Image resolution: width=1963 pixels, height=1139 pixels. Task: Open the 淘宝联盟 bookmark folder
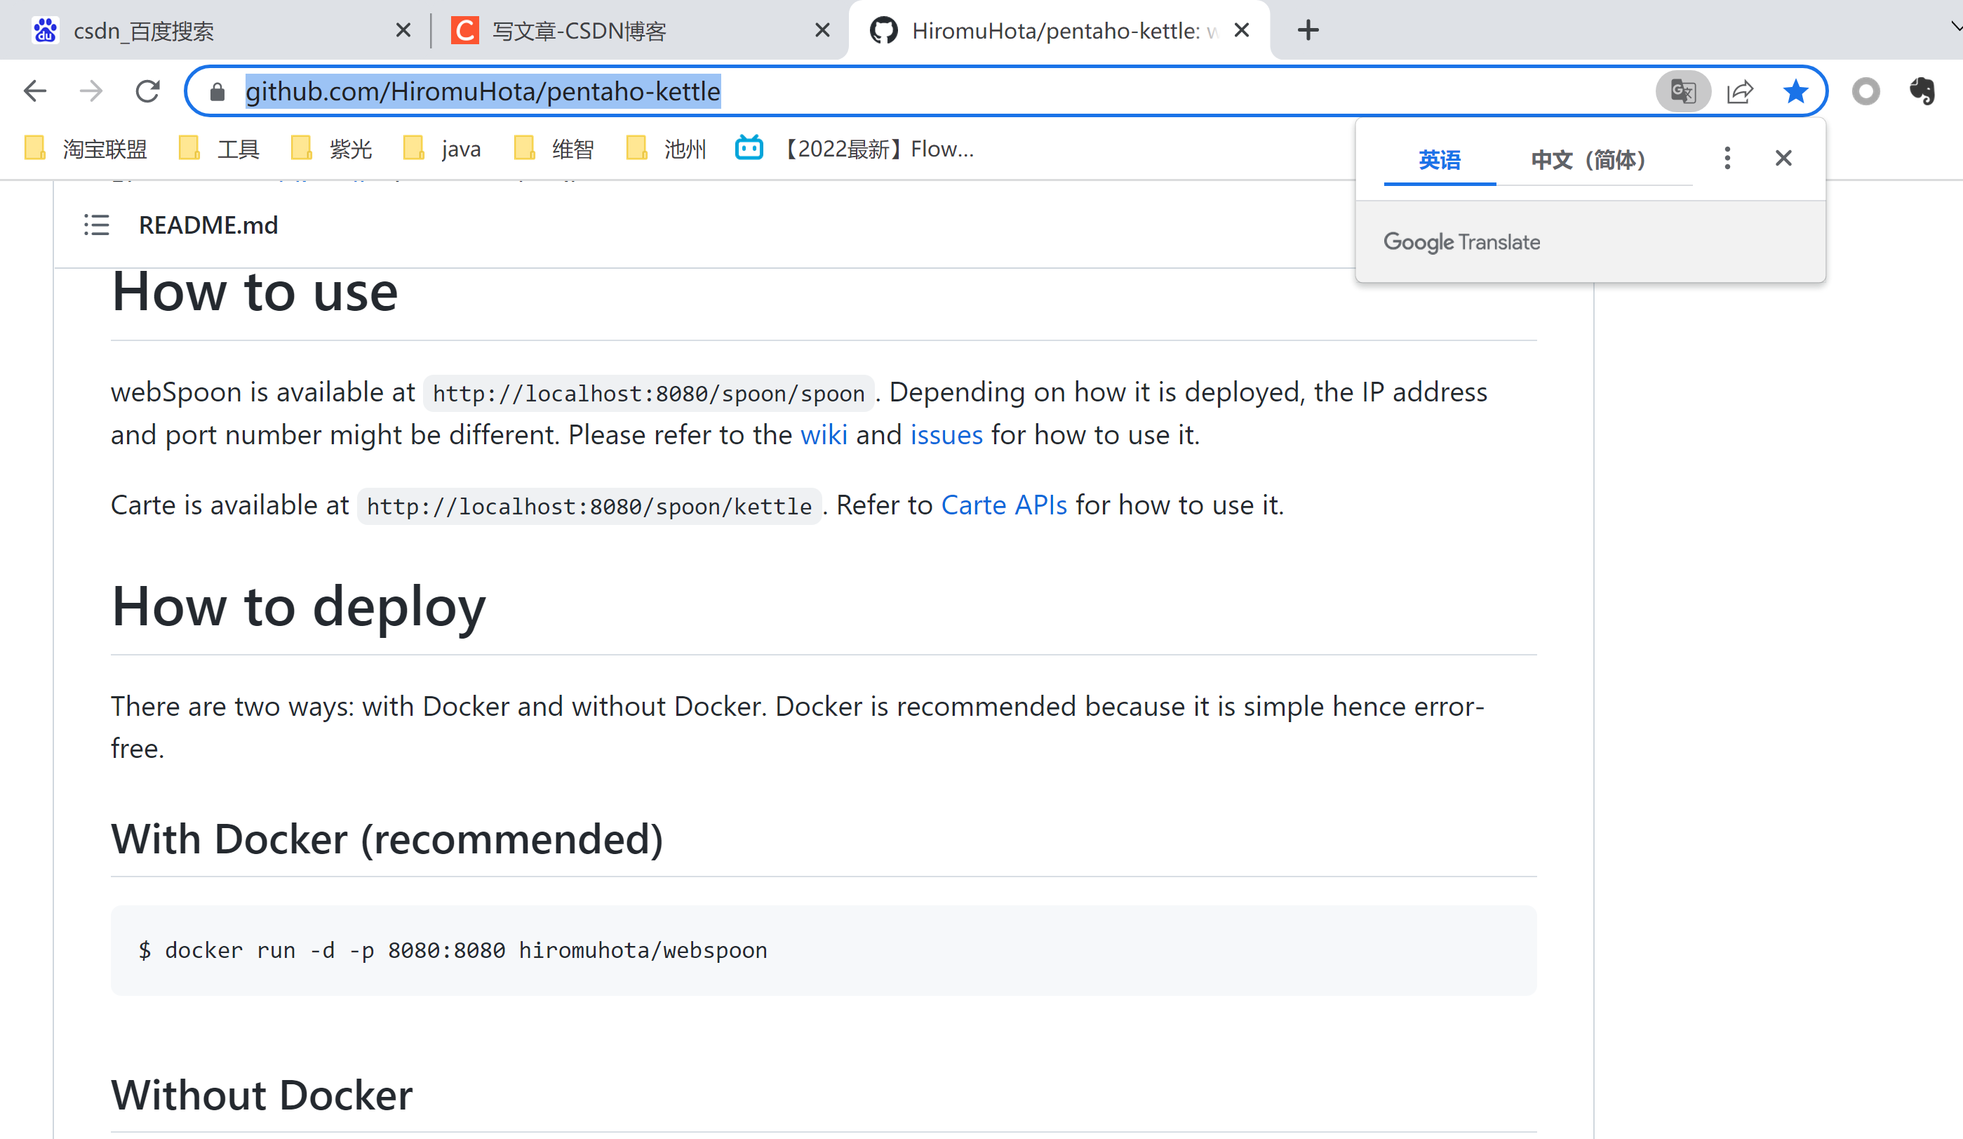point(86,148)
